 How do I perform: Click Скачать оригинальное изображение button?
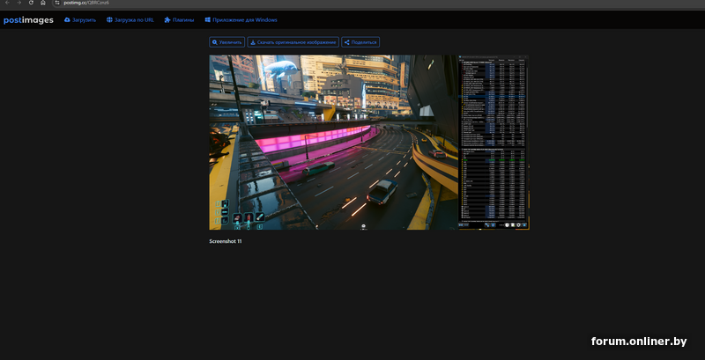click(293, 42)
